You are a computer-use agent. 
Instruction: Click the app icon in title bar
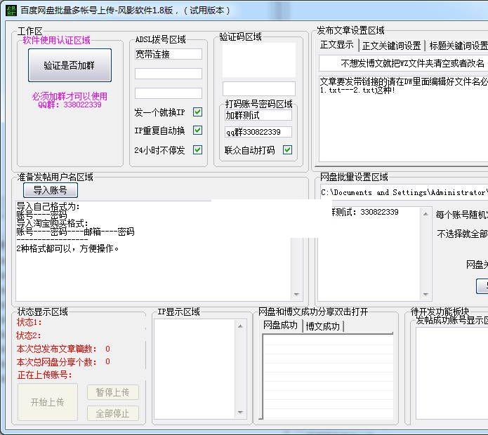point(10,10)
